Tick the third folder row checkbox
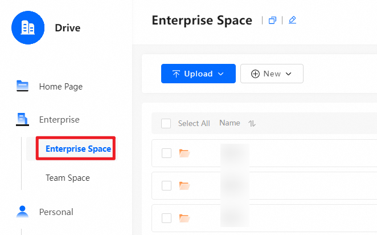 pyautogui.click(x=166, y=218)
